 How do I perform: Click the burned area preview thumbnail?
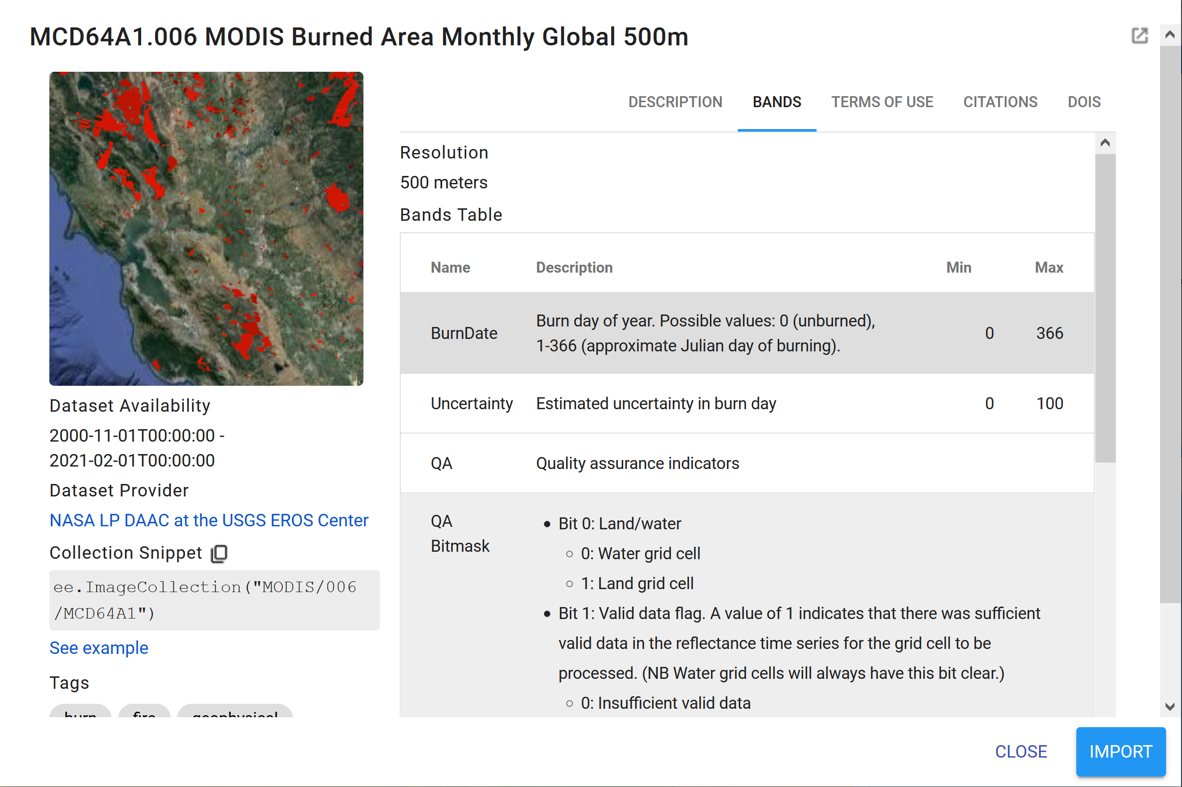coord(206,229)
